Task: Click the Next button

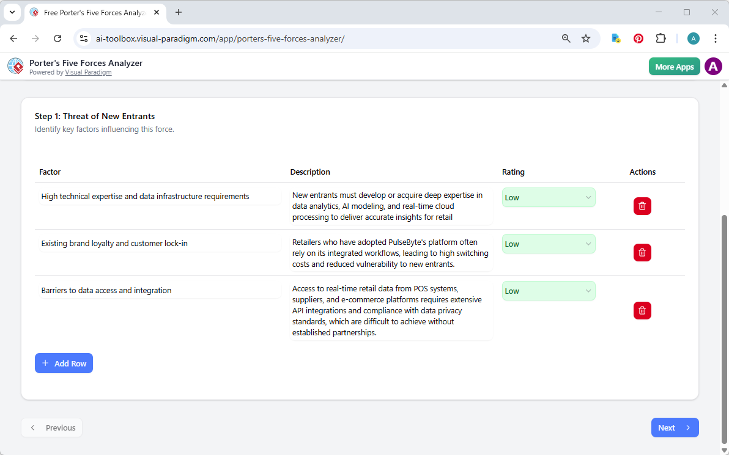Action: pos(675,428)
